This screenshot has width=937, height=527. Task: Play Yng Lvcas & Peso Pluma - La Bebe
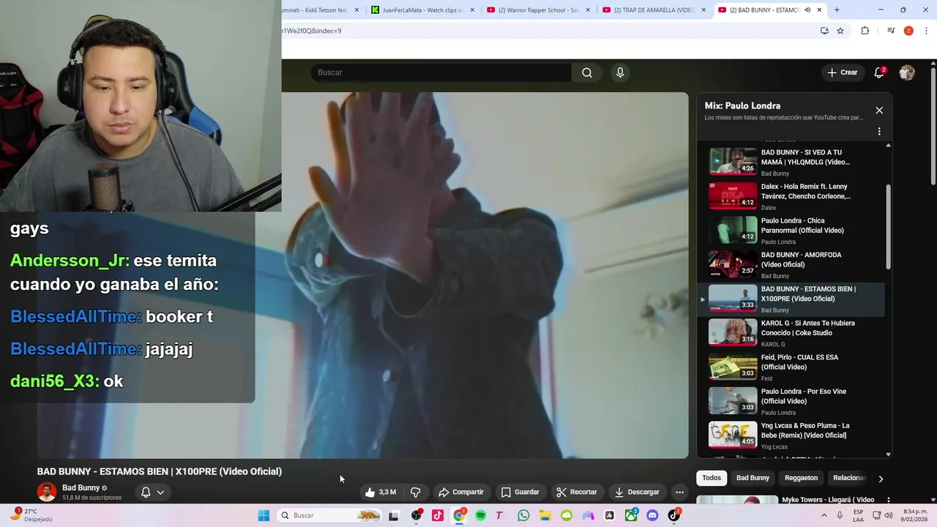coord(791,436)
